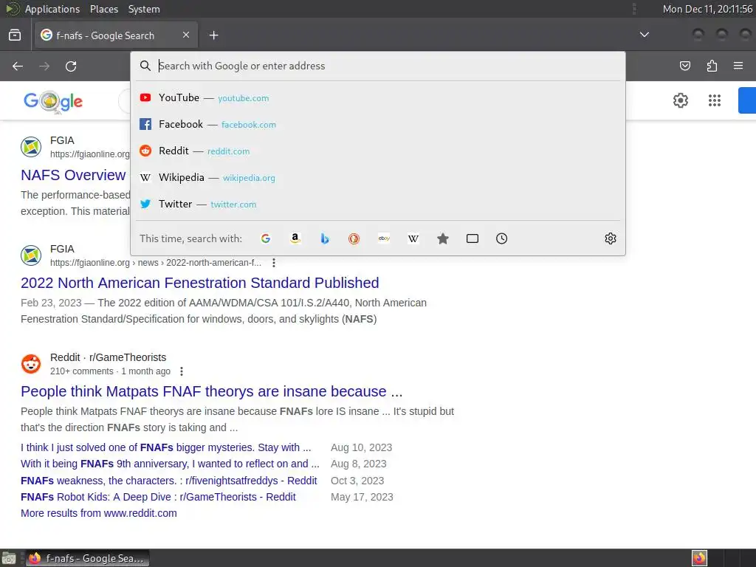
Task: Open 'I think I just solved' link
Action: pyautogui.click(x=166, y=447)
